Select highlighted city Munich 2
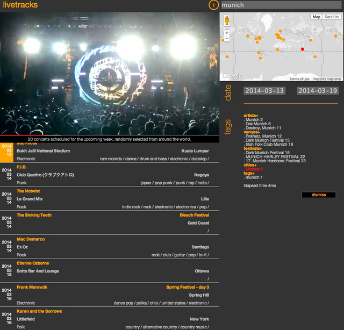The image size is (344, 330). [x=253, y=169]
